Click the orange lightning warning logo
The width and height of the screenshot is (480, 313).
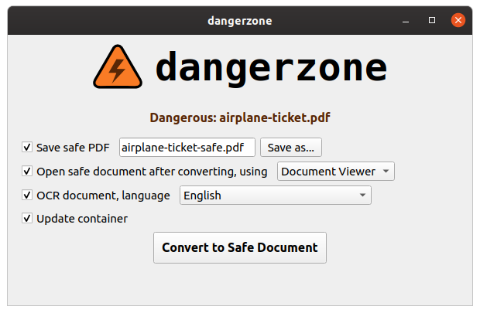[118, 67]
